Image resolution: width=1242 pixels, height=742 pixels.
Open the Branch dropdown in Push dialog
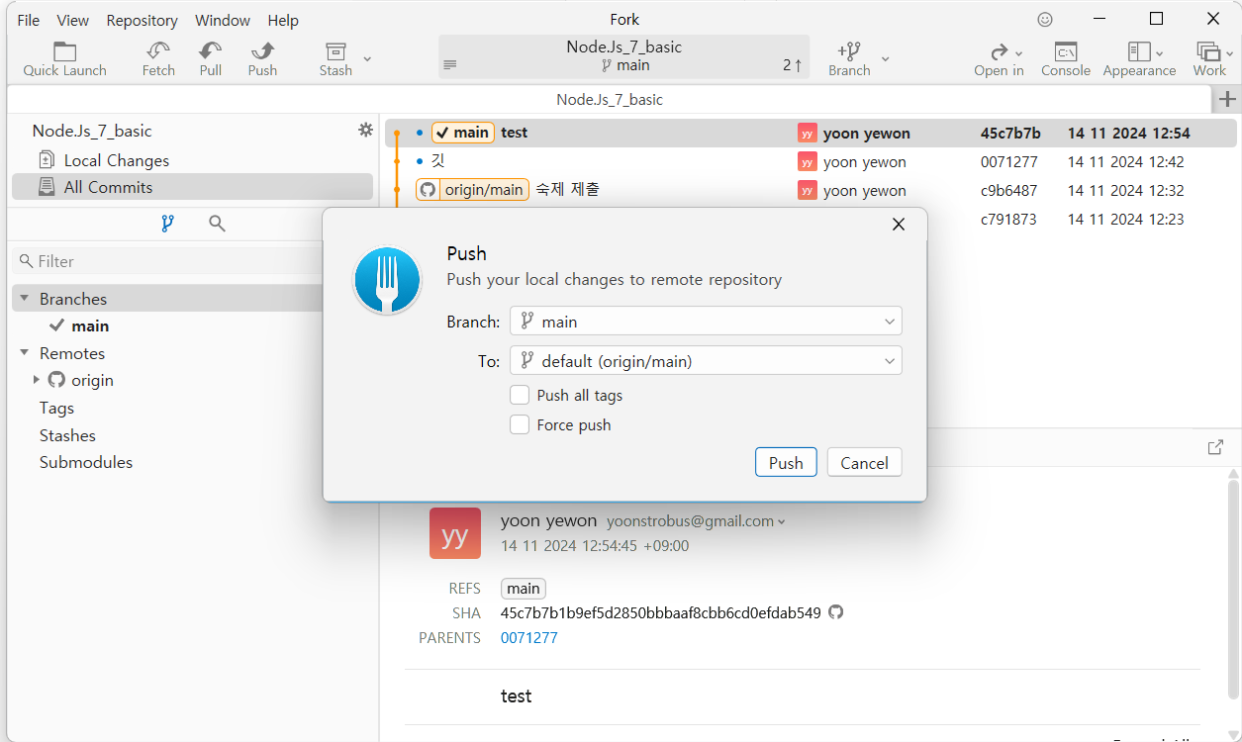706,322
